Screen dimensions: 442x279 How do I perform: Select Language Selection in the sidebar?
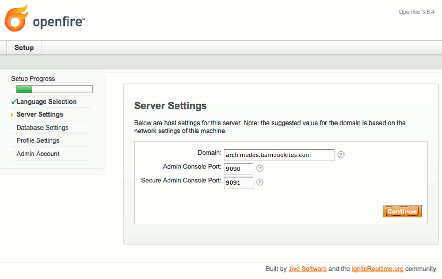pos(46,101)
